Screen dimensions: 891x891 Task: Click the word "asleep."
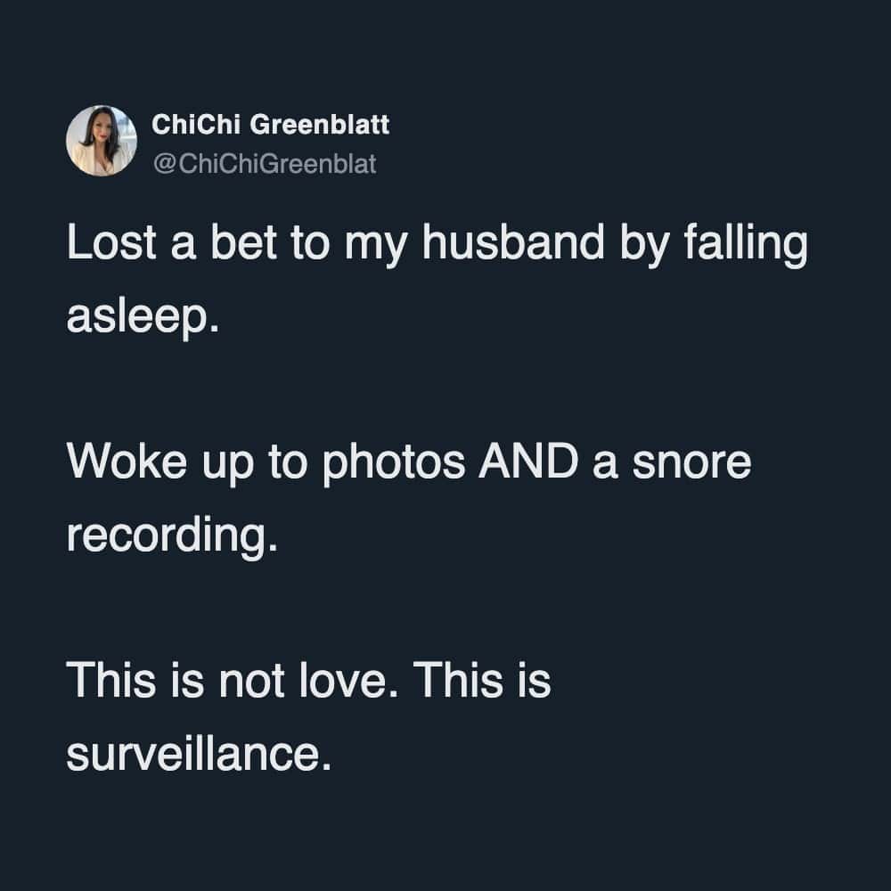pyautogui.click(x=142, y=317)
